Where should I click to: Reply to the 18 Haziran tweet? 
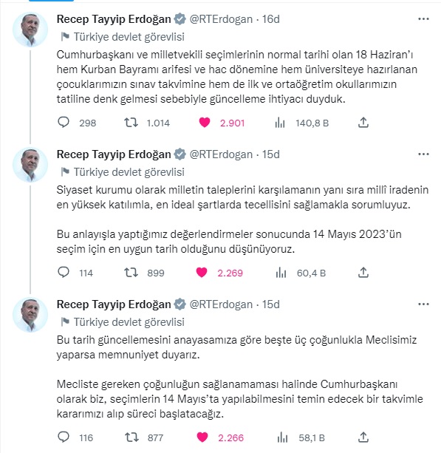[x=64, y=123]
